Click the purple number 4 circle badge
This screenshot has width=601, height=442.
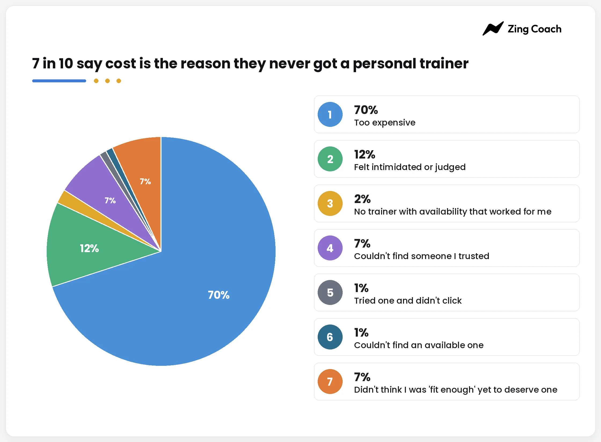point(330,248)
